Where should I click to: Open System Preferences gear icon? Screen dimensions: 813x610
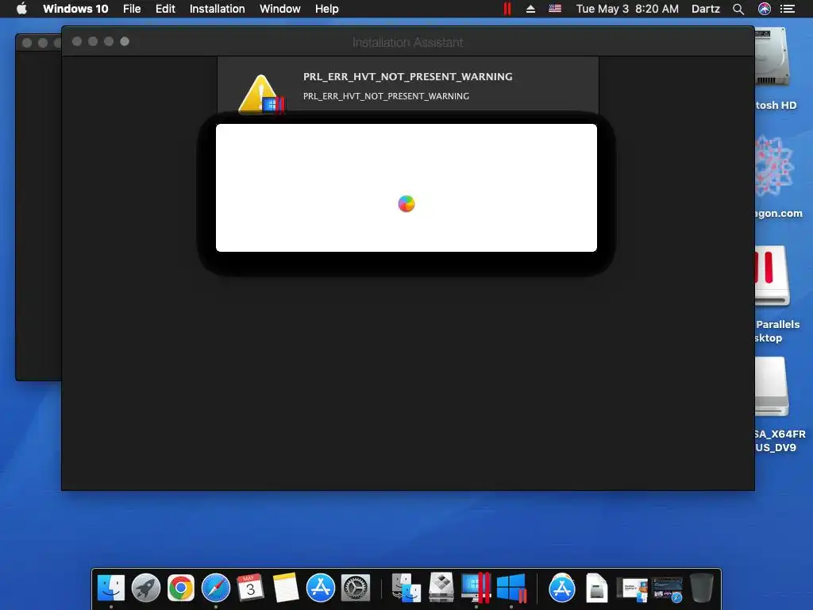pos(356,588)
